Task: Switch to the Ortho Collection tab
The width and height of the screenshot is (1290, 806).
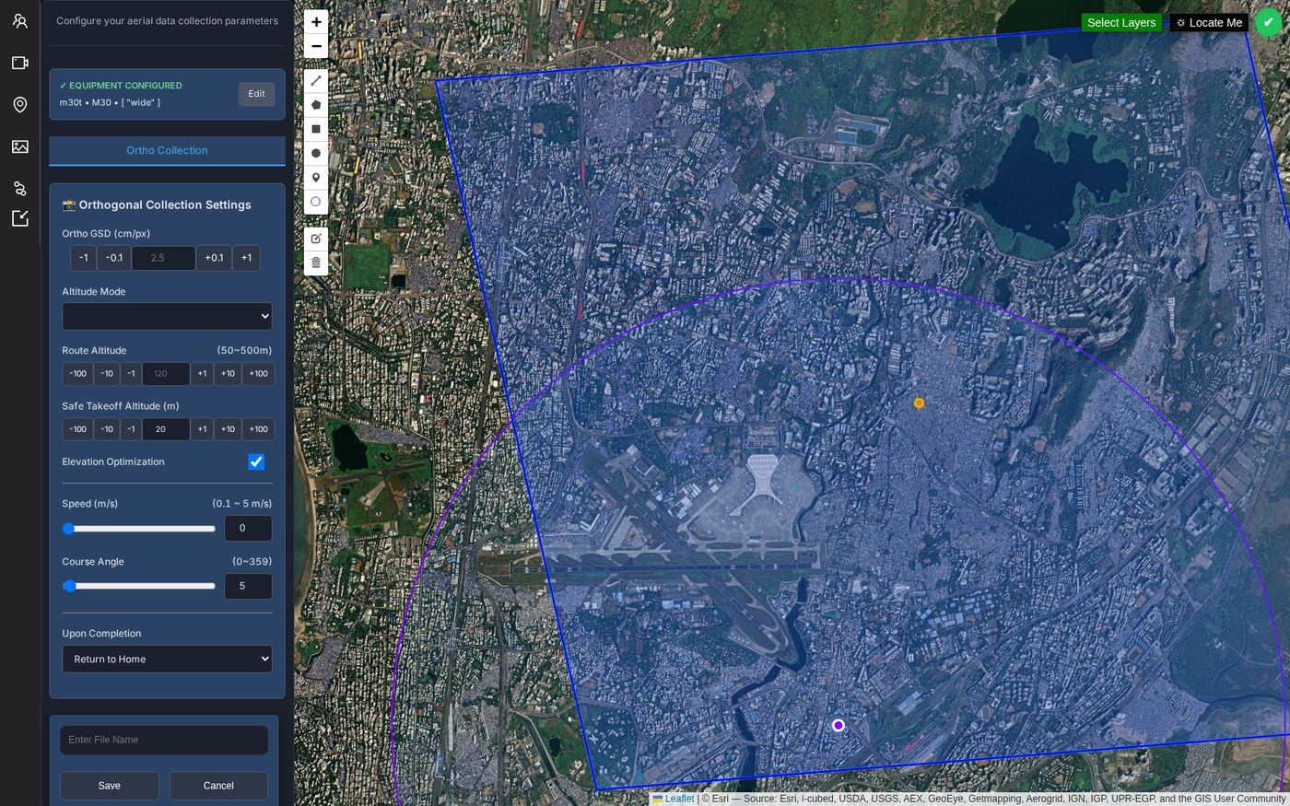Action: [x=167, y=150]
